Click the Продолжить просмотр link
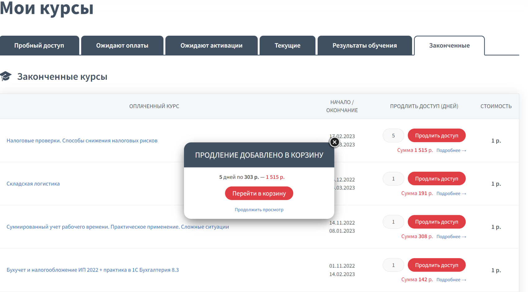This screenshot has width=528, height=292. tap(259, 210)
